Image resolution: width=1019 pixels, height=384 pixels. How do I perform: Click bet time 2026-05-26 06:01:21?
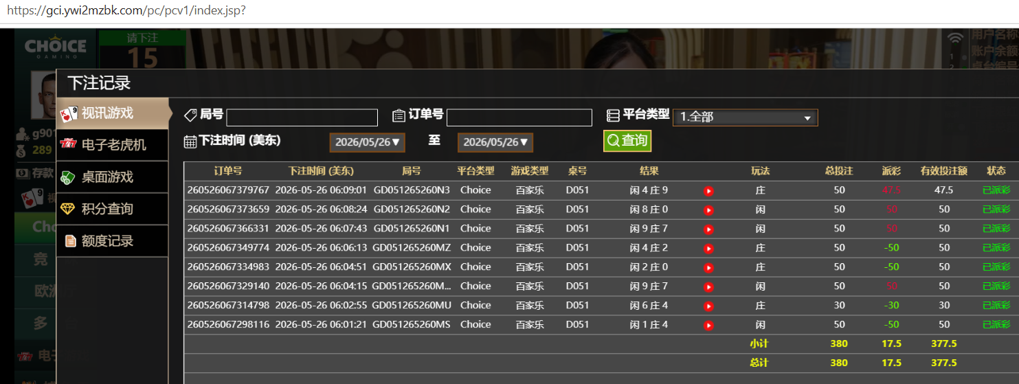click(x=321, y=325)
